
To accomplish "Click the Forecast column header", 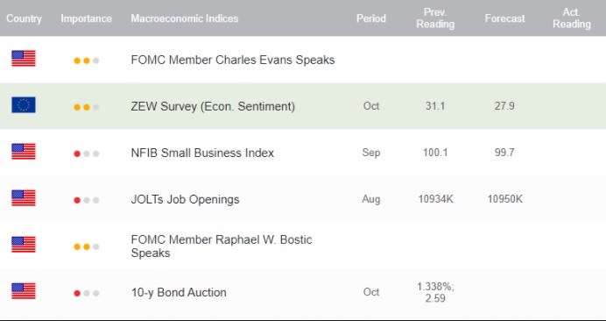I will click(504, 18).
